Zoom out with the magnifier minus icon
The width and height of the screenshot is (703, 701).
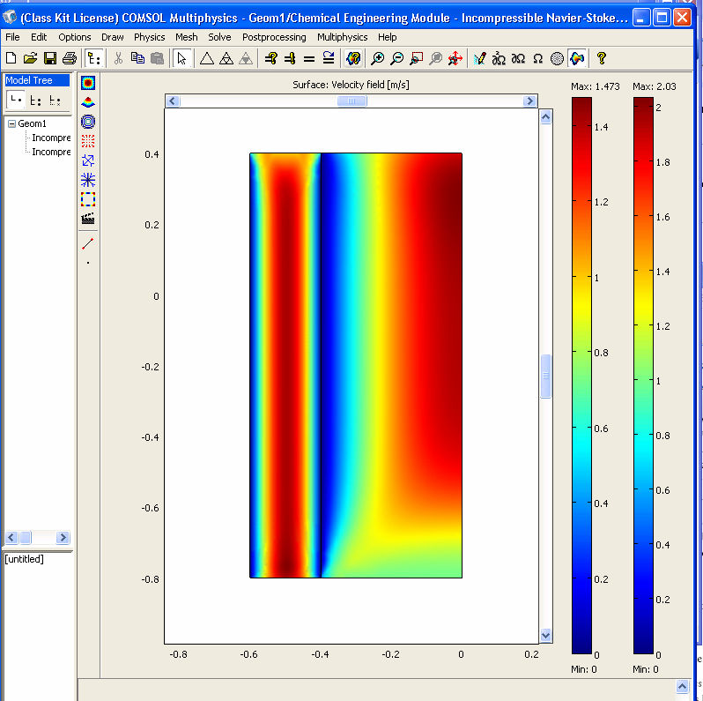(x=396, y=58)
